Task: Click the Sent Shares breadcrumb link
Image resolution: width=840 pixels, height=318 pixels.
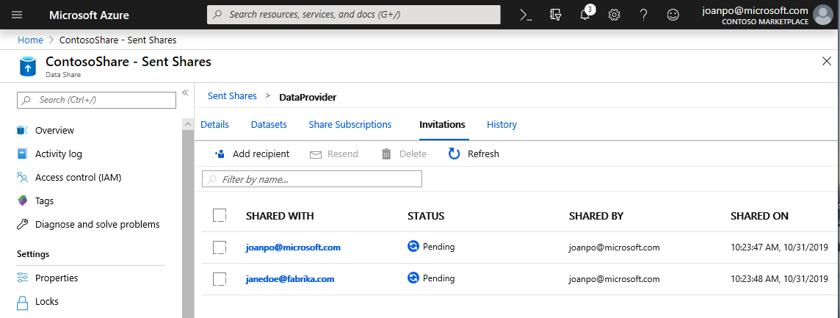Action: pos(232,96)
